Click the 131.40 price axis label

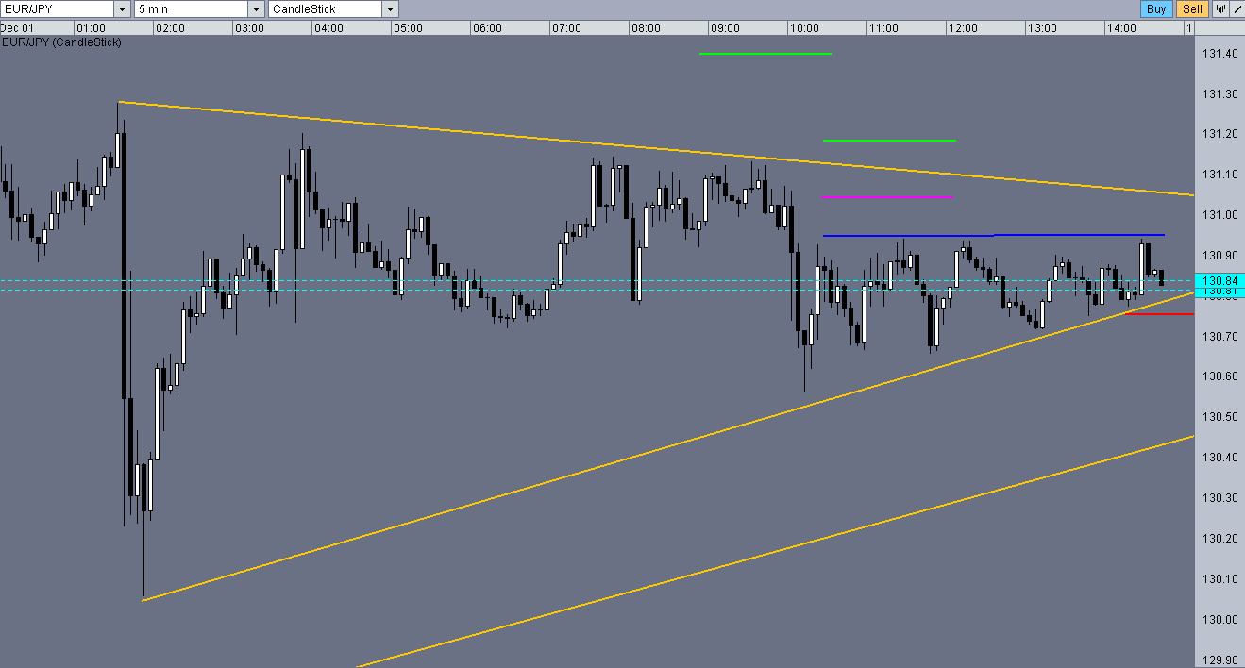coord(1220,54)
